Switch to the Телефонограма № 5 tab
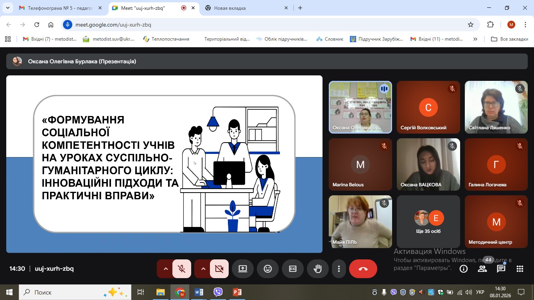This screenshot has height=300, width=534. pyautogui.click(x=59, y=8)
